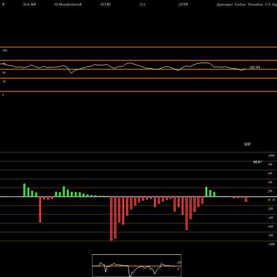277x277 pixels.
Task: Click the 50.98 RSI value label
Action: [x=255, y=67]
